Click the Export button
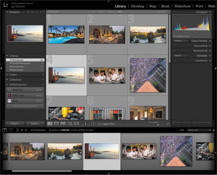This screenshot has width=217, height=175. [35, 123]
